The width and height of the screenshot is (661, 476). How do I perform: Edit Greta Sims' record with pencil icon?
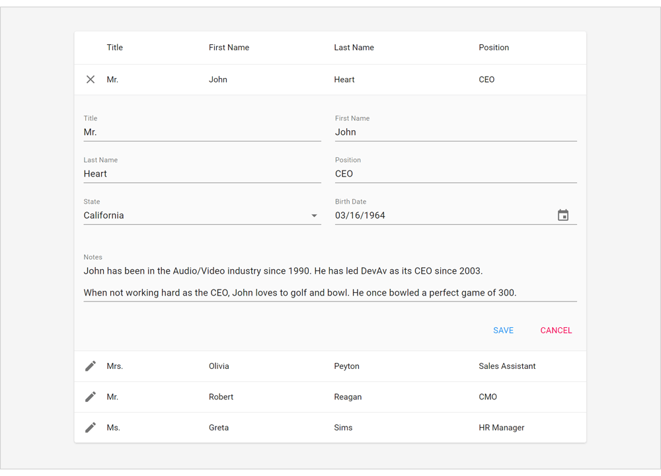point(91,427)
